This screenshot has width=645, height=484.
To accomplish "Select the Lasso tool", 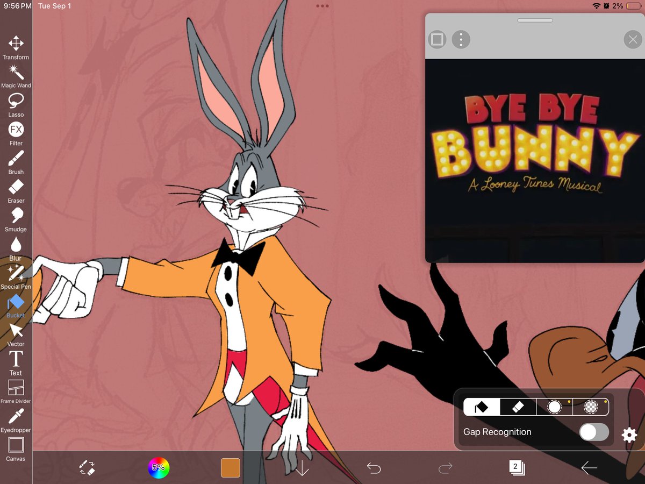I will click(x=16, y=104).
